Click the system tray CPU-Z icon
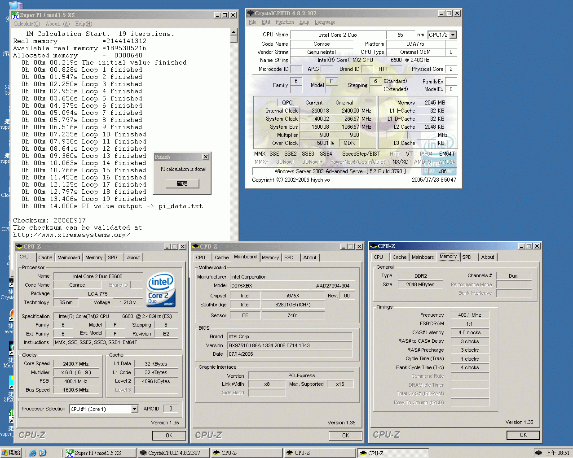This screenshot has width=573, height=458. click(539, 453)
